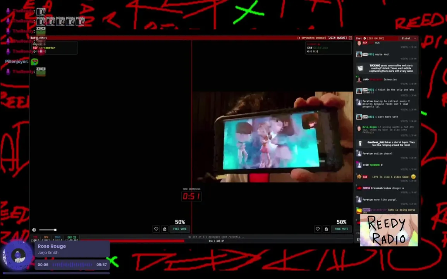This screenshot has width=447, height=279.
Task: Open the QUEEF Pillenjoyer avatar
Action: point(359,211)
